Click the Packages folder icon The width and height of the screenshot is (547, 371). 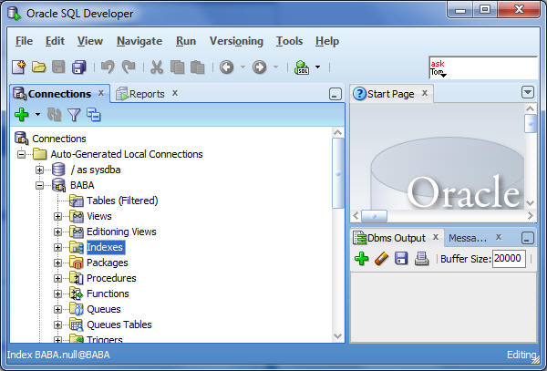[76, 263]
